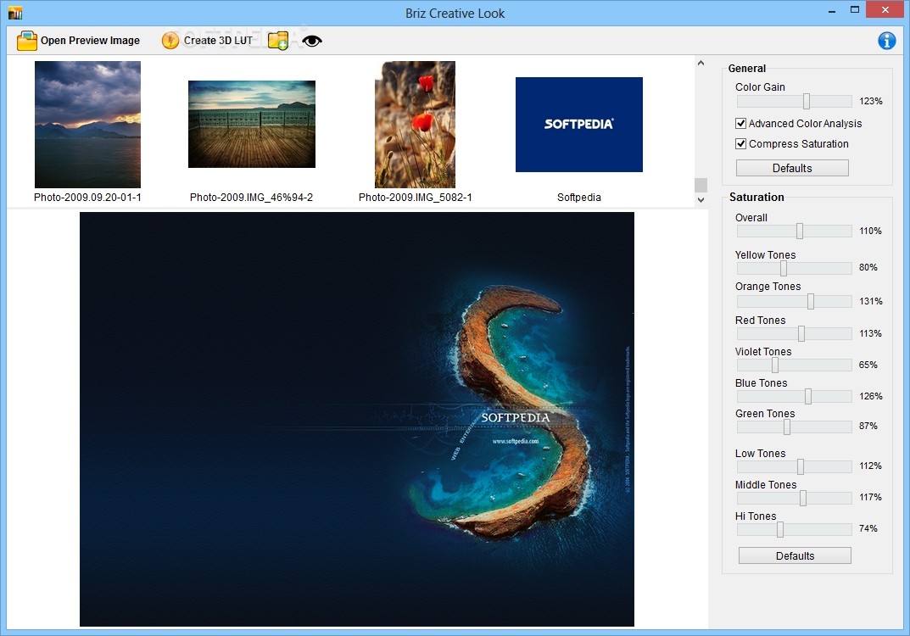Click the Briz app icon in title bar
The image size is (910, 636).
15,12
